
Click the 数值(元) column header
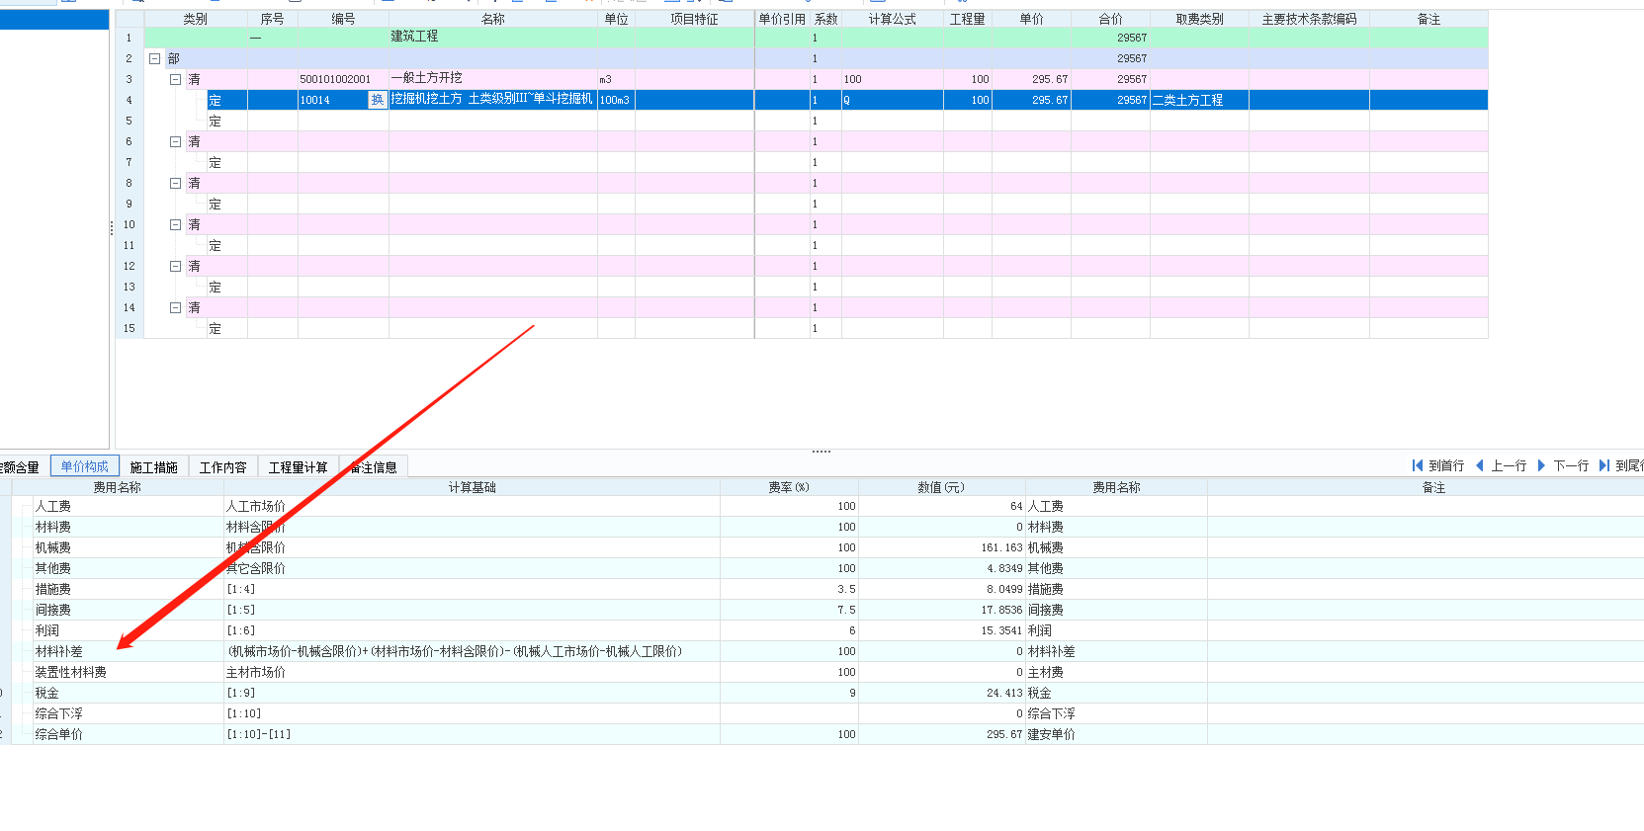[941, 487]
